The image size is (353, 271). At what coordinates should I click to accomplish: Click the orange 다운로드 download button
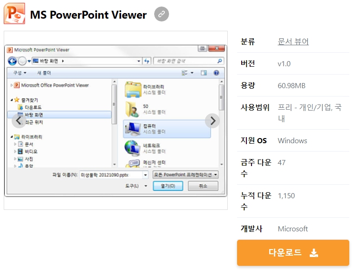pos(293,253)
